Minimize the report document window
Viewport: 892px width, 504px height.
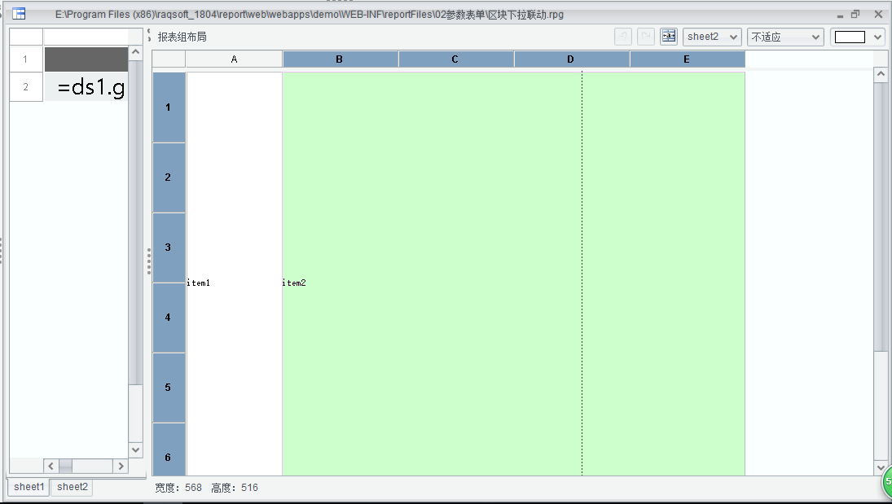pos(840,15)
